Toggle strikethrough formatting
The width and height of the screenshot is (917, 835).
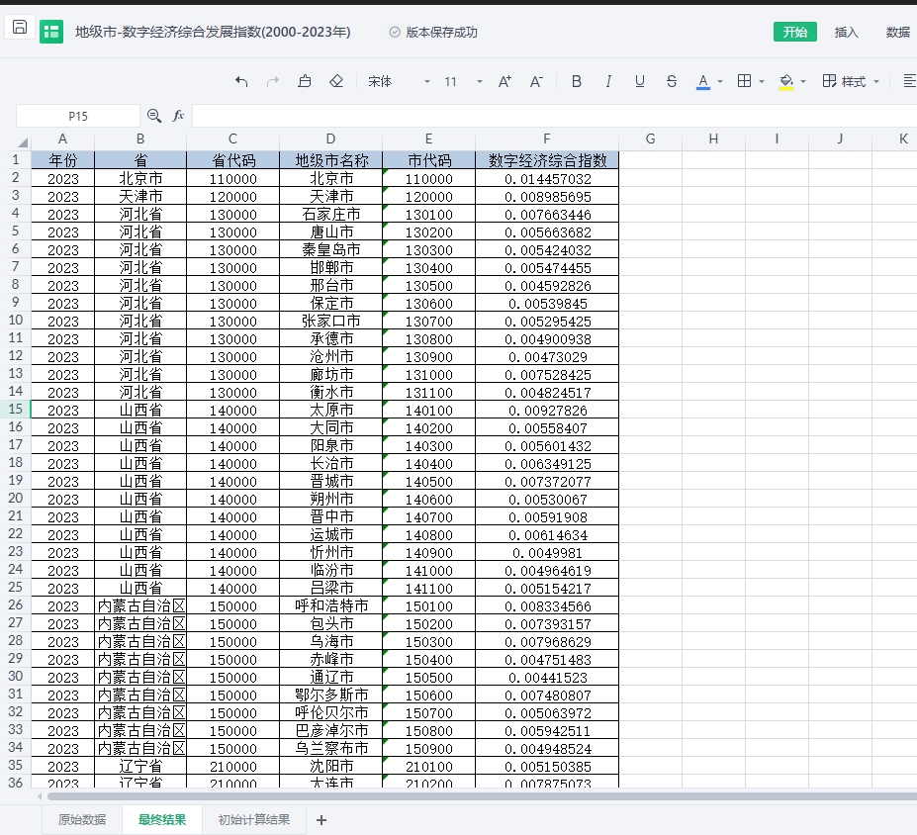click(672, 81)
